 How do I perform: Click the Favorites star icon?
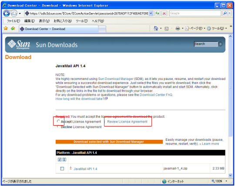6,28
